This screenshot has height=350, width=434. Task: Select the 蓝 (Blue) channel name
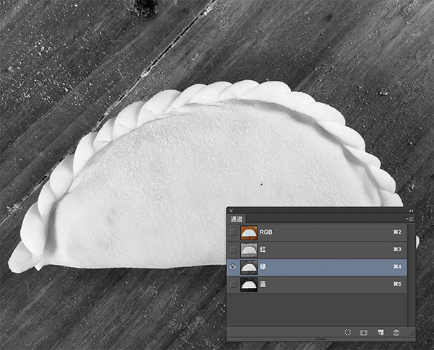pos(263,284)
